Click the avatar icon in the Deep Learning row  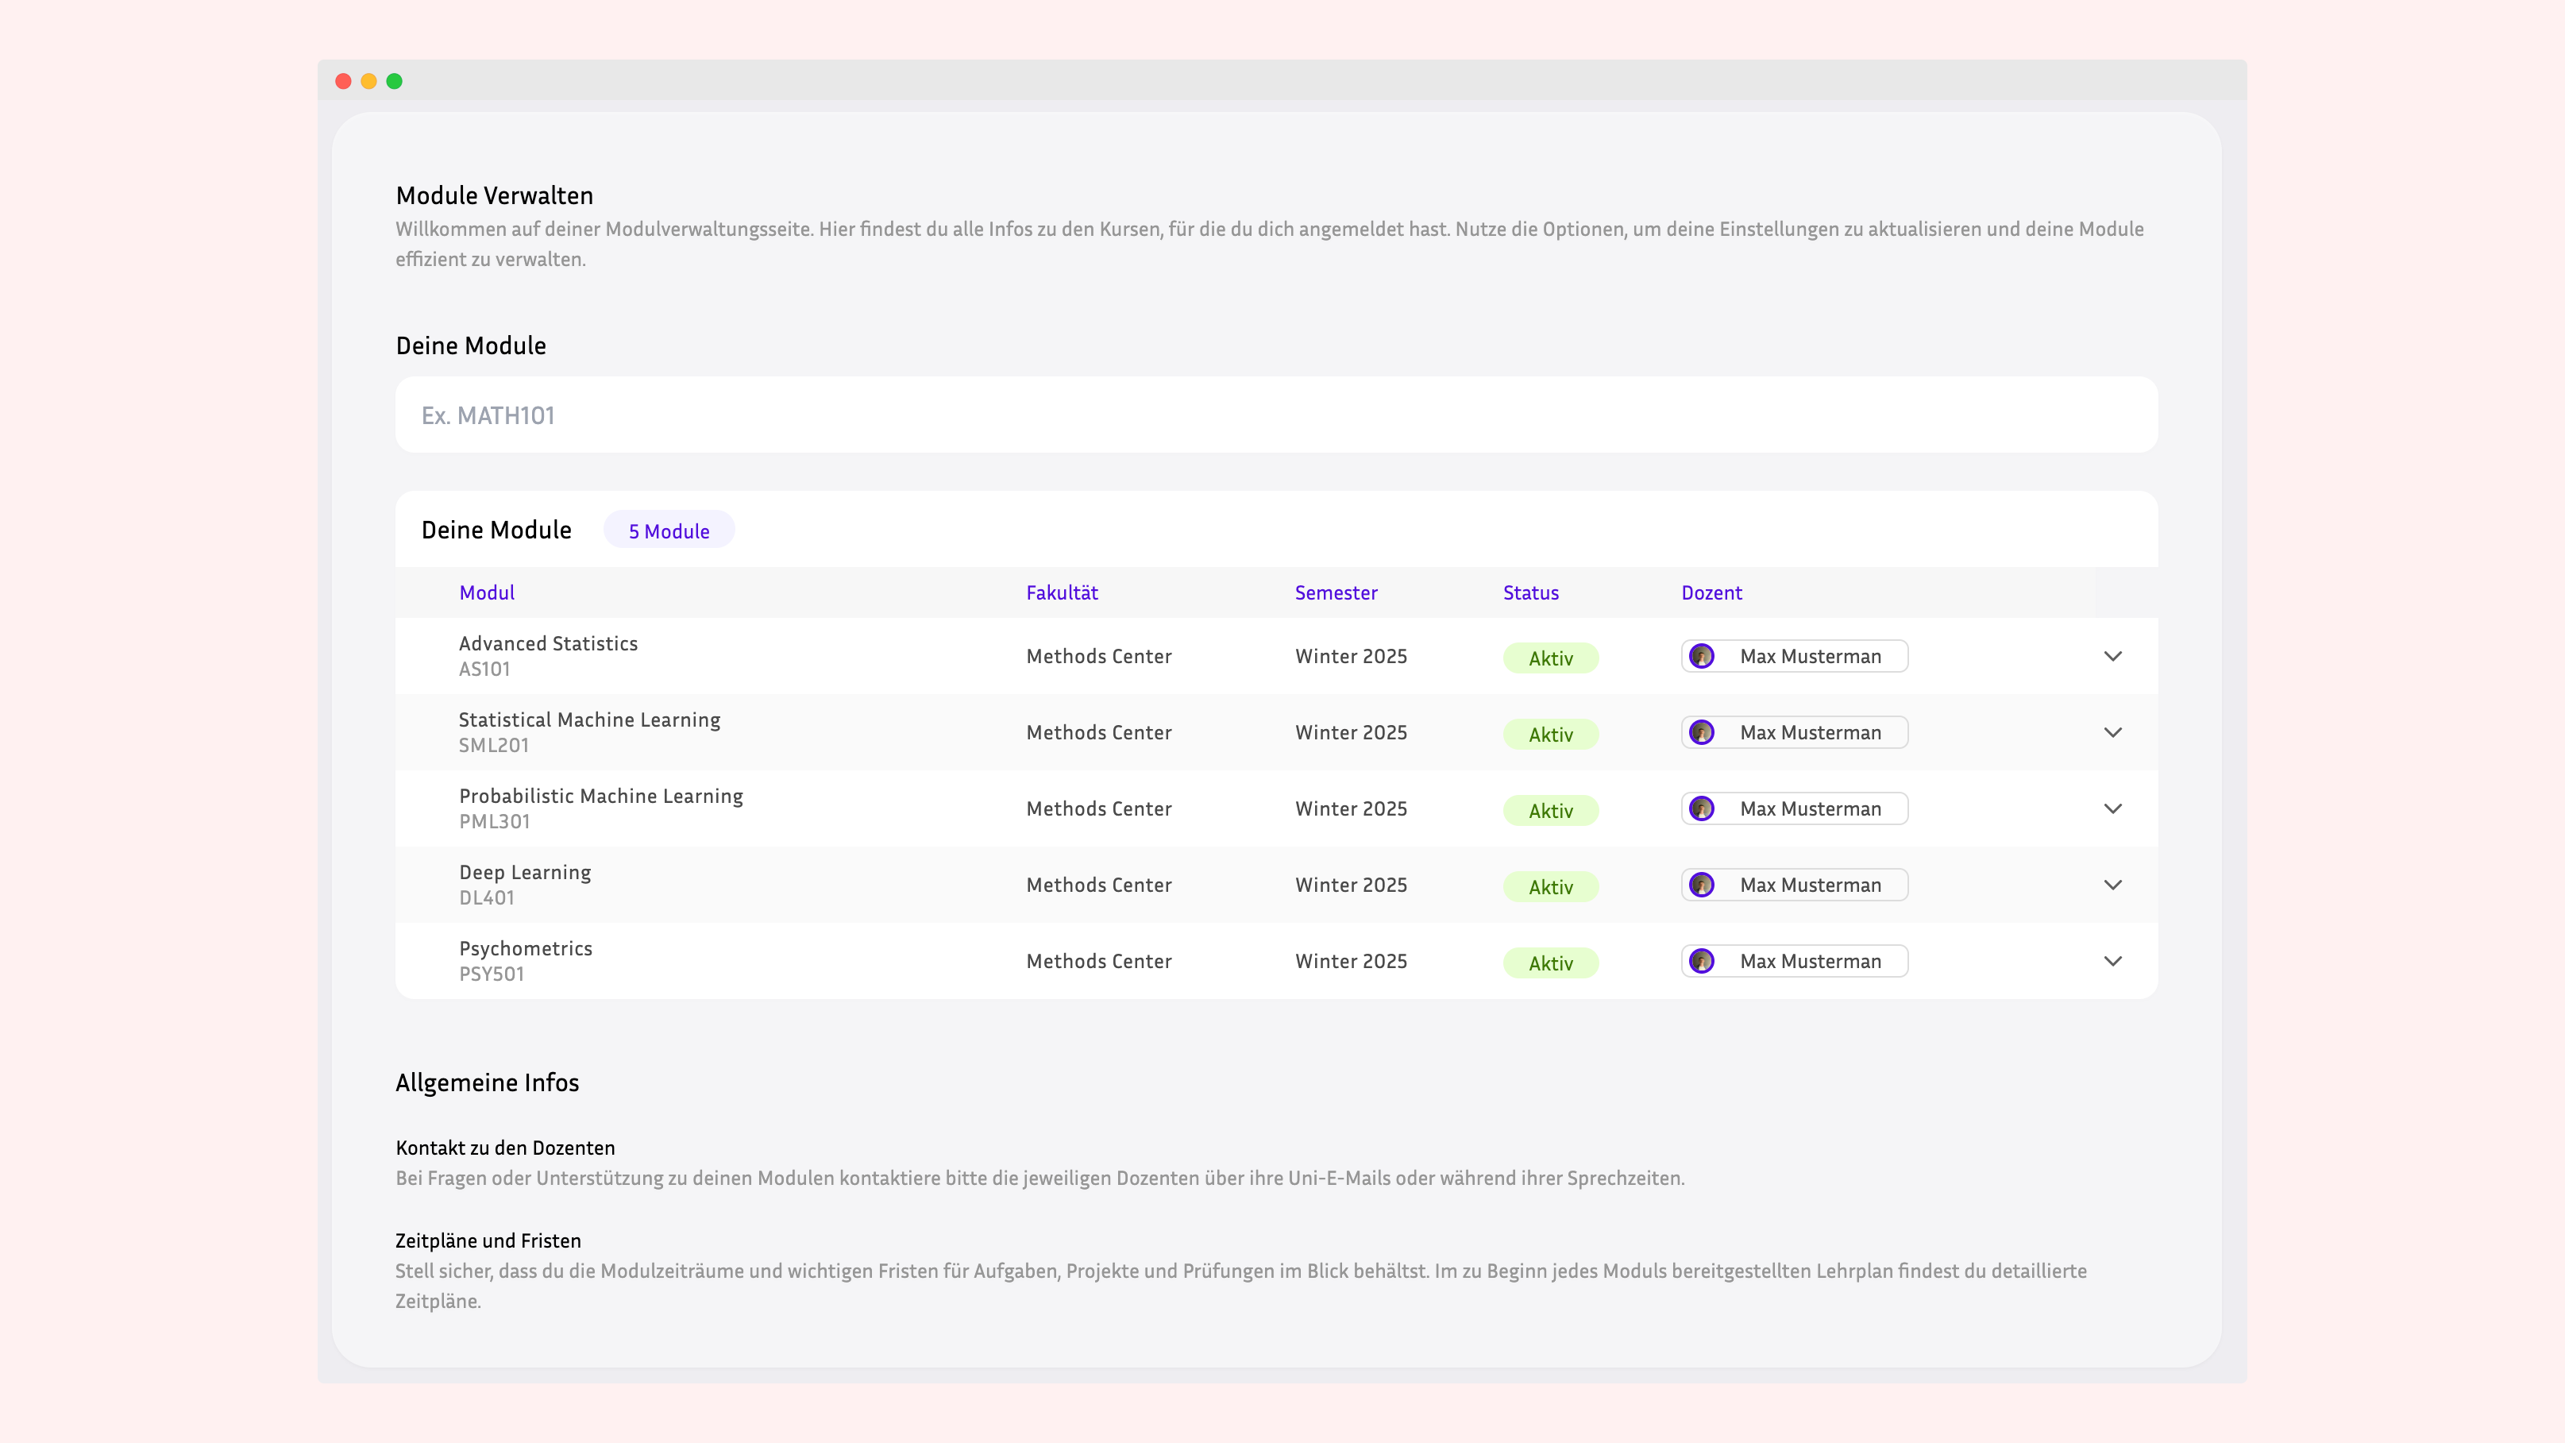[x=1703, y=885]
